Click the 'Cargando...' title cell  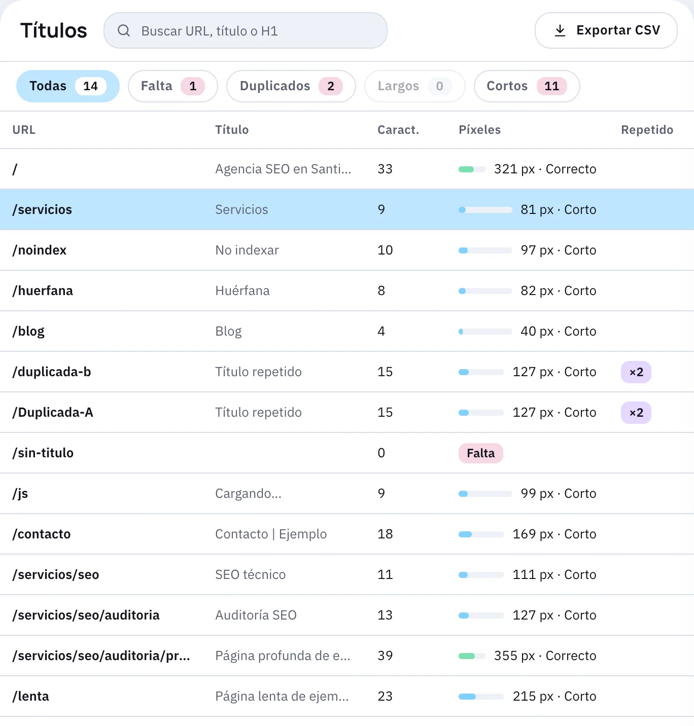click(248, 494)
